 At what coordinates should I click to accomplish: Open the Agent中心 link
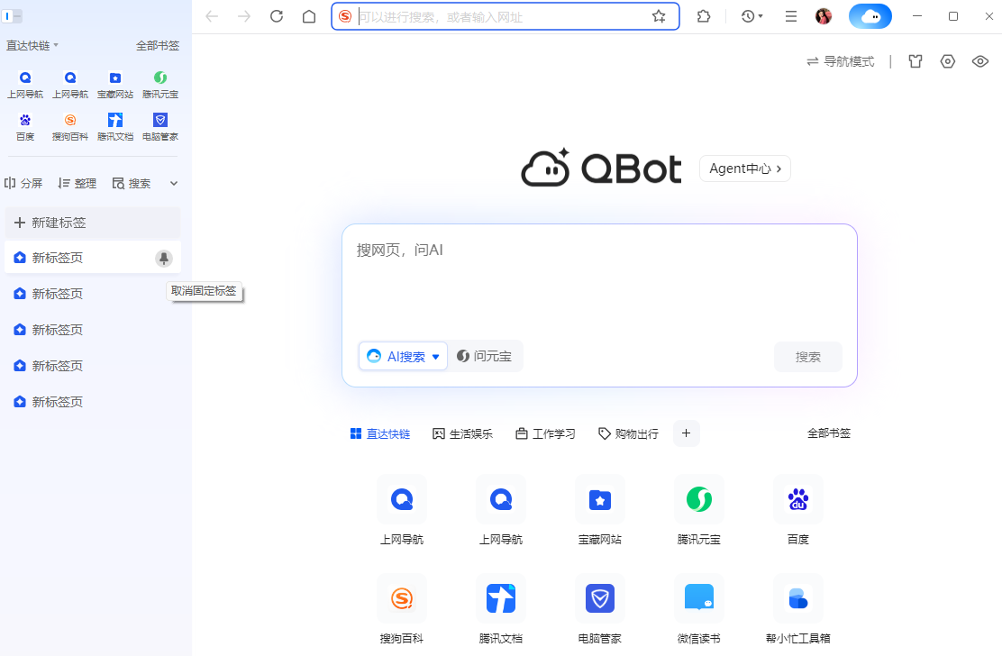(x=744, y=169)
